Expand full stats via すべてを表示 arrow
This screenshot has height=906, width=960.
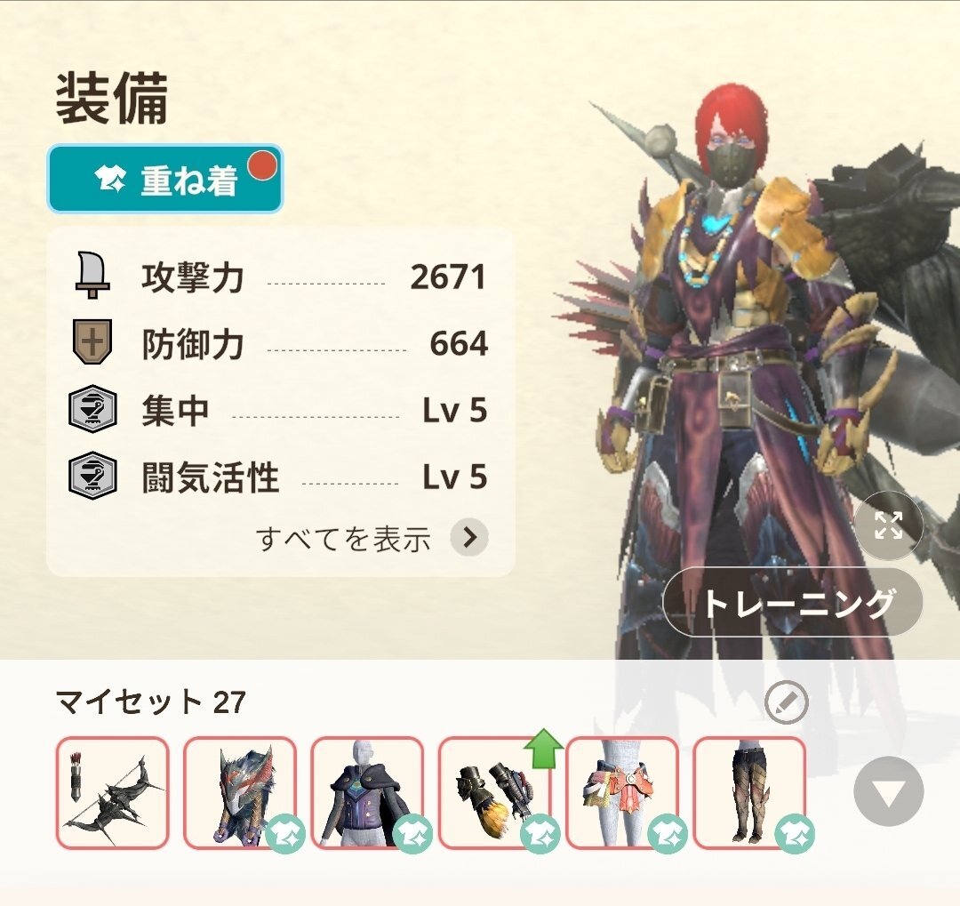pyautogui.click(x=469, y=537)
